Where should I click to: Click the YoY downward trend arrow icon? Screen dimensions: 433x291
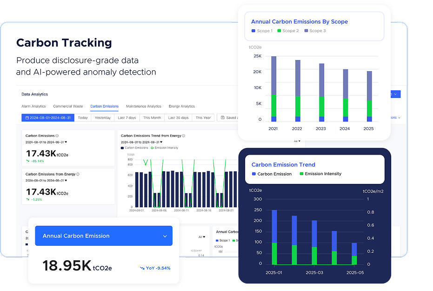[x=142, y=268]
